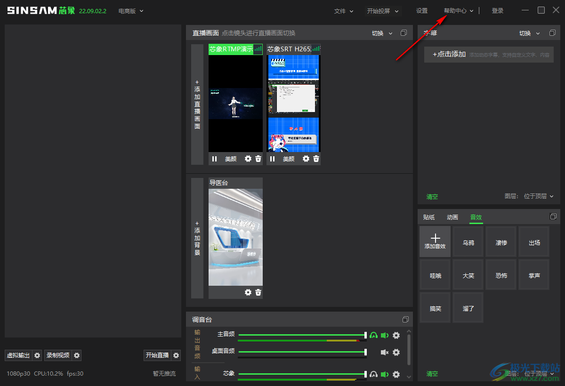Image resolution: width=565 pixels, height=386 pixels.
Task: Open the 文件 menu
Action: tap(344, 11)
